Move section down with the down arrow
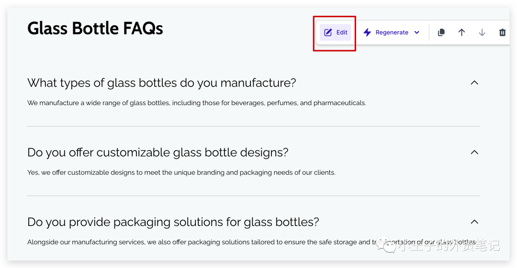This screenshot has width=517, height=268. click(482, 32)
